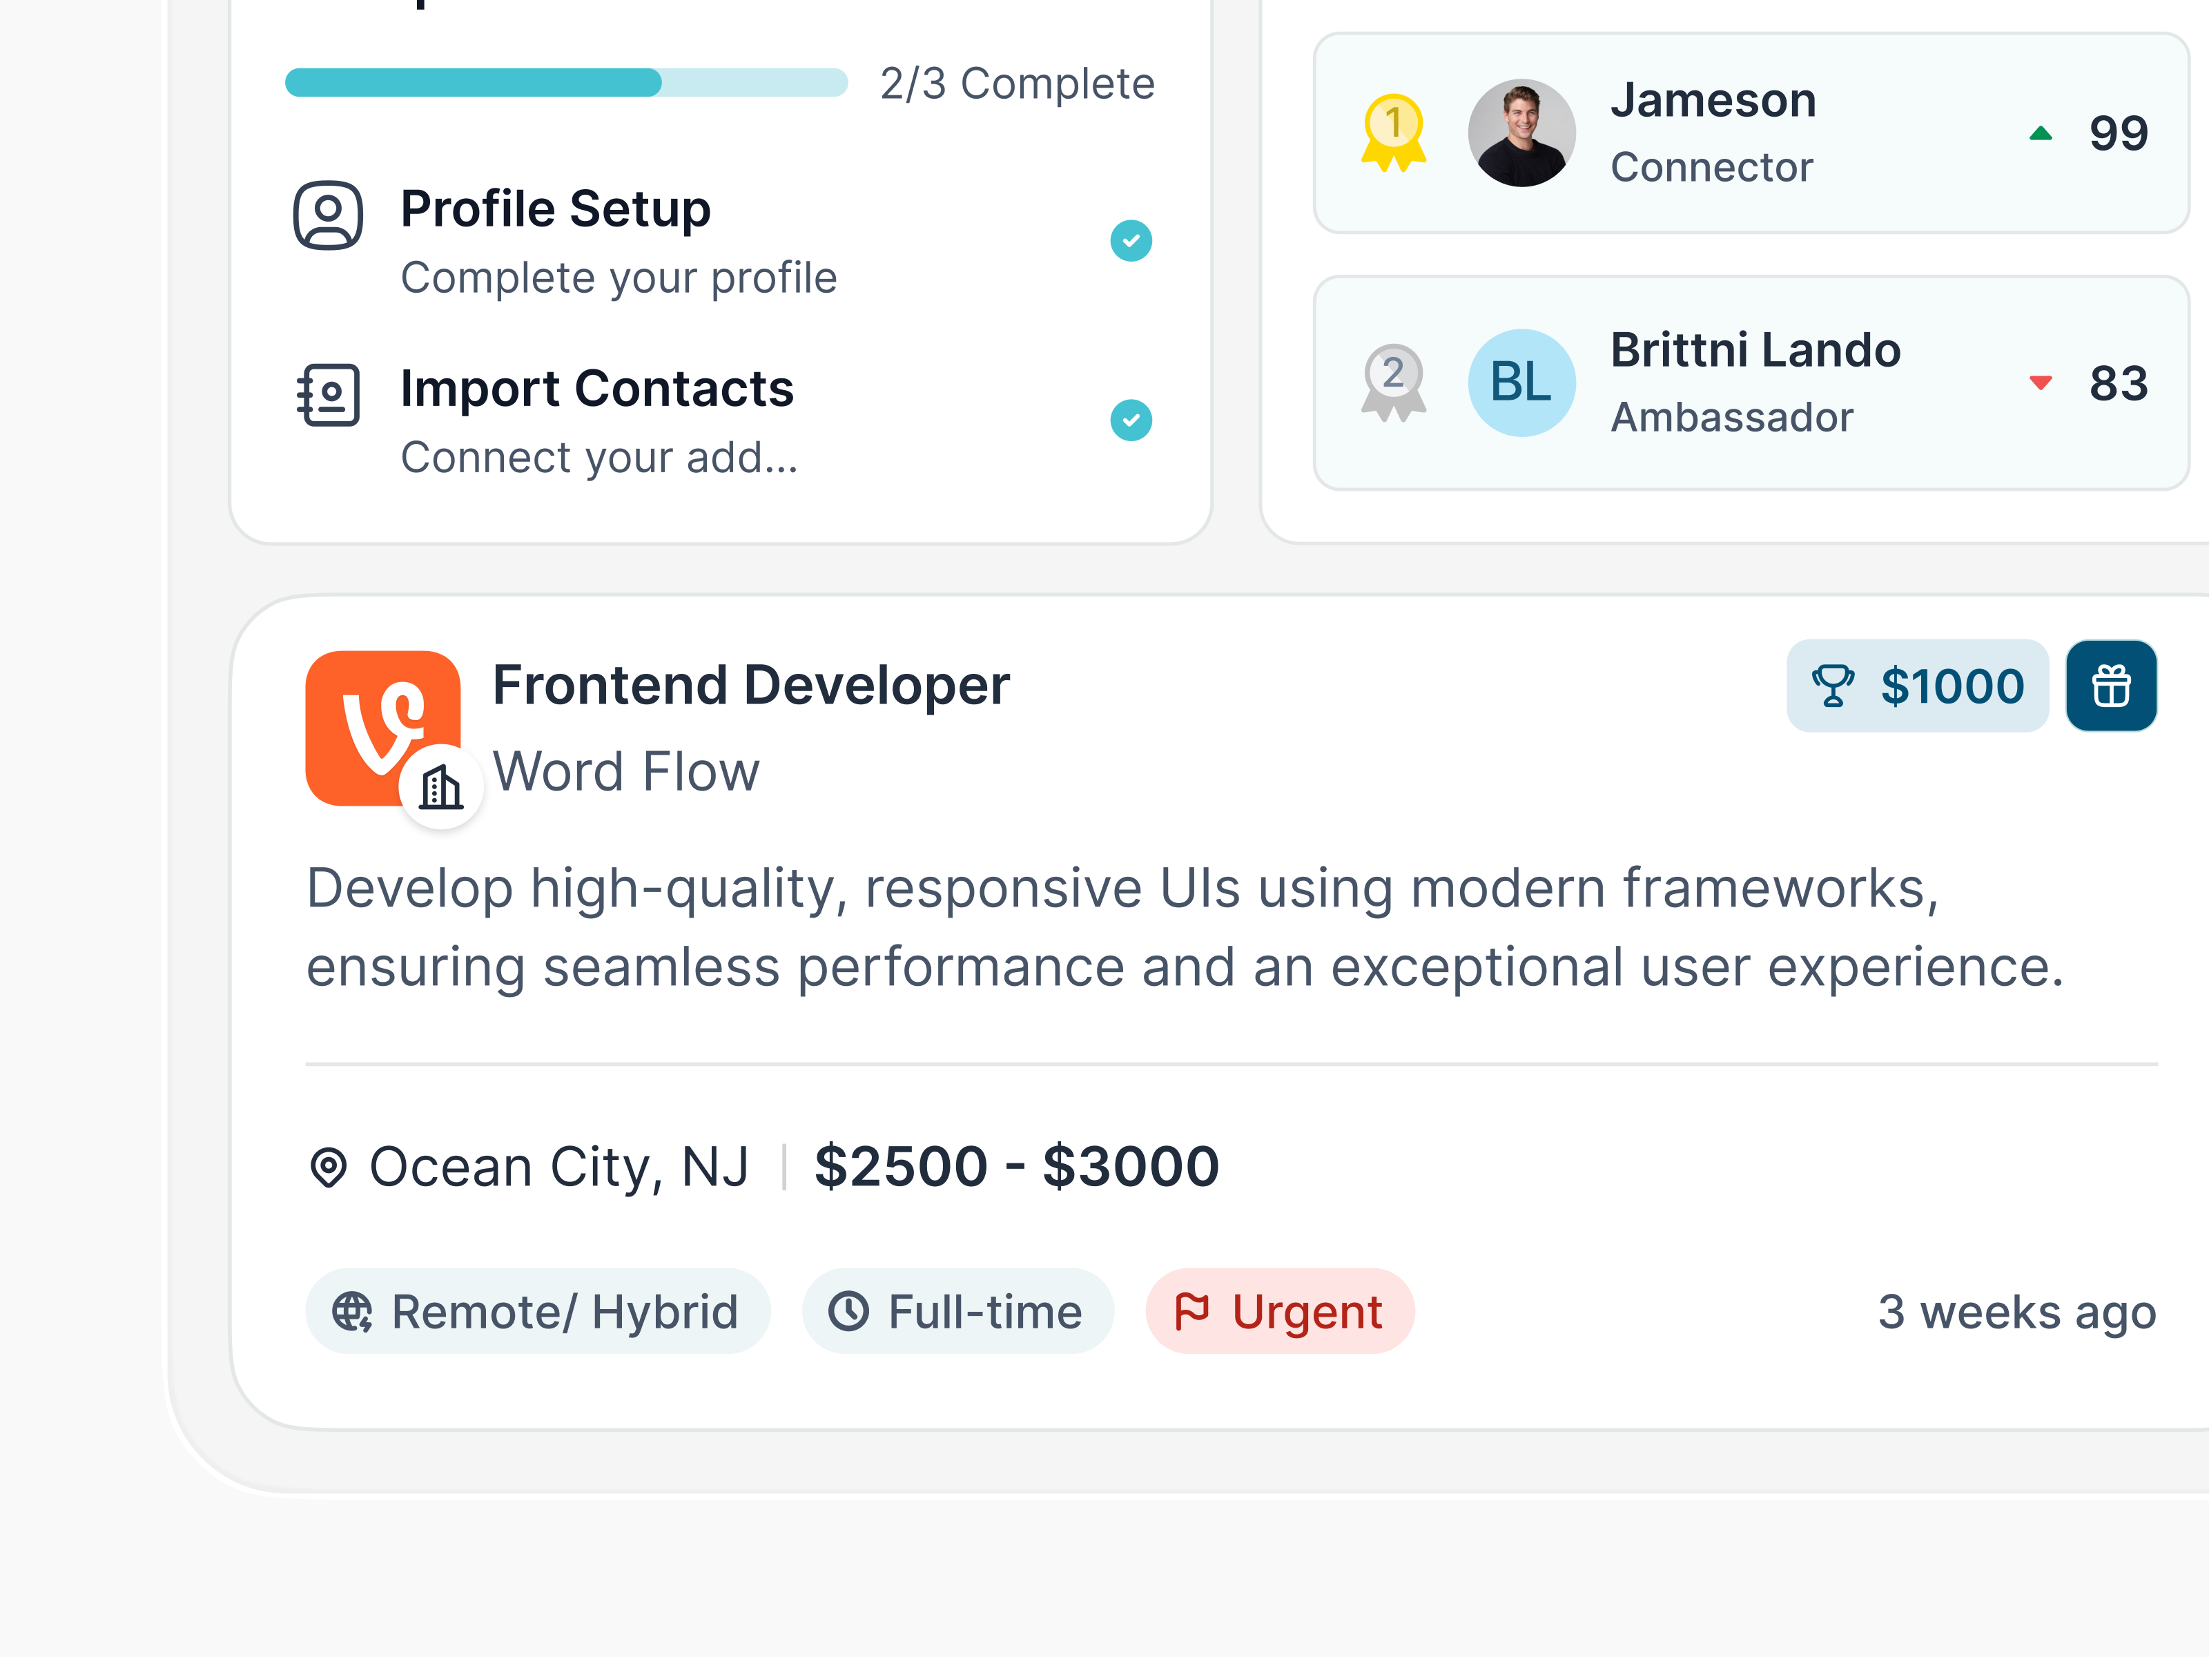Select the Full-time tag

[957, 1311]
